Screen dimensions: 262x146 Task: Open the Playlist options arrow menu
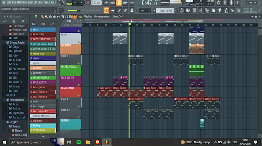tap(32, 17)
